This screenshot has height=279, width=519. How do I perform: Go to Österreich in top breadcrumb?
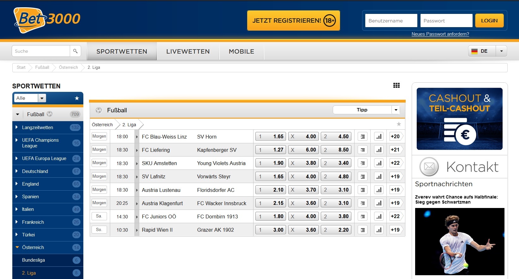pos(69,68)
